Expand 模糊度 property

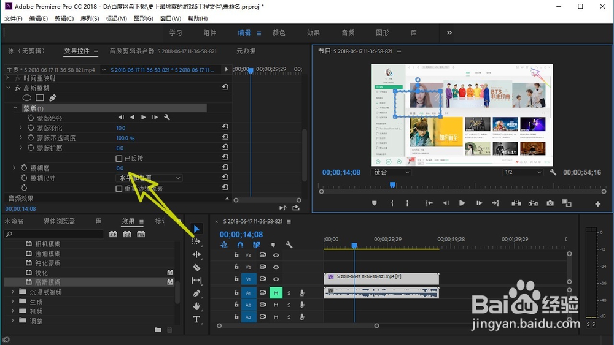pyautogui.click(x=14, y=168)
